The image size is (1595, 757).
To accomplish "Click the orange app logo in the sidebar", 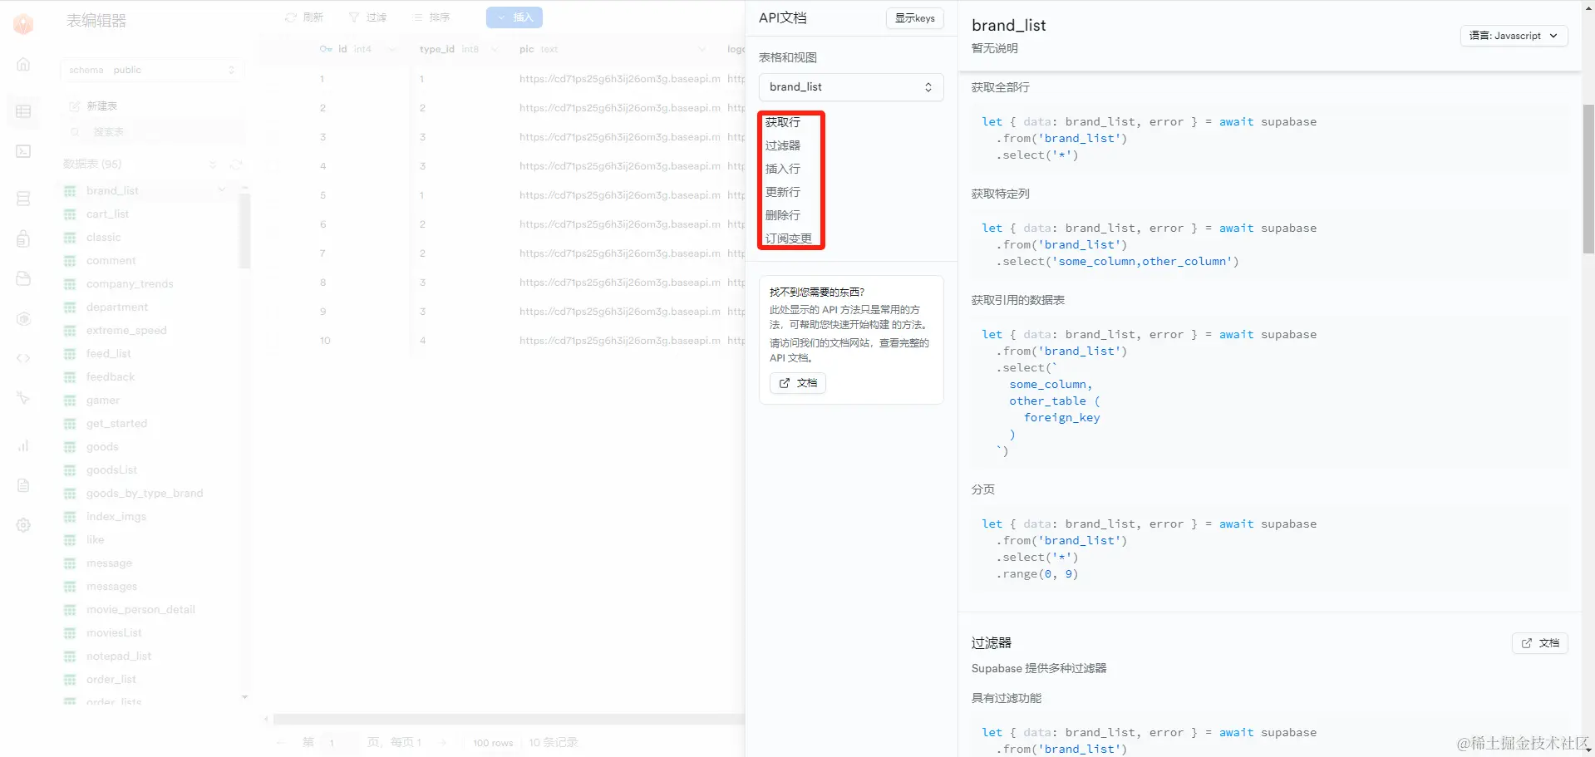I will pyautogui.click(x=23, y=24).
